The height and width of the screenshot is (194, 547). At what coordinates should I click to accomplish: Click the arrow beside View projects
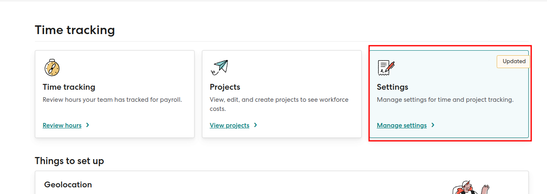pos(256,125)
